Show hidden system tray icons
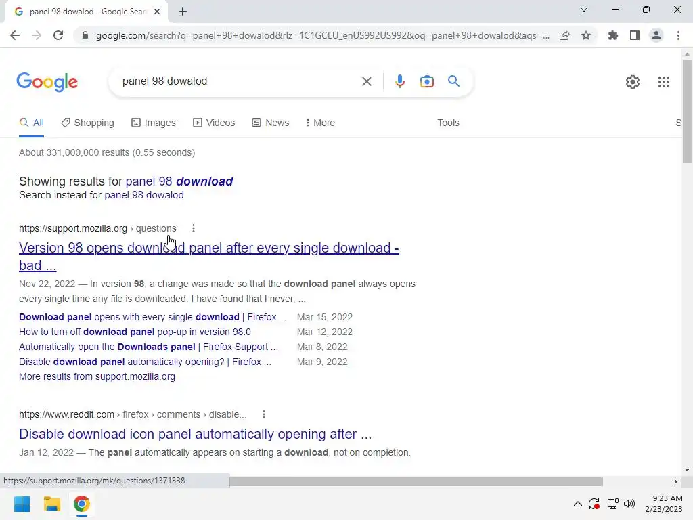This screenshot has width=693, height=520. (x=577, y=504)
